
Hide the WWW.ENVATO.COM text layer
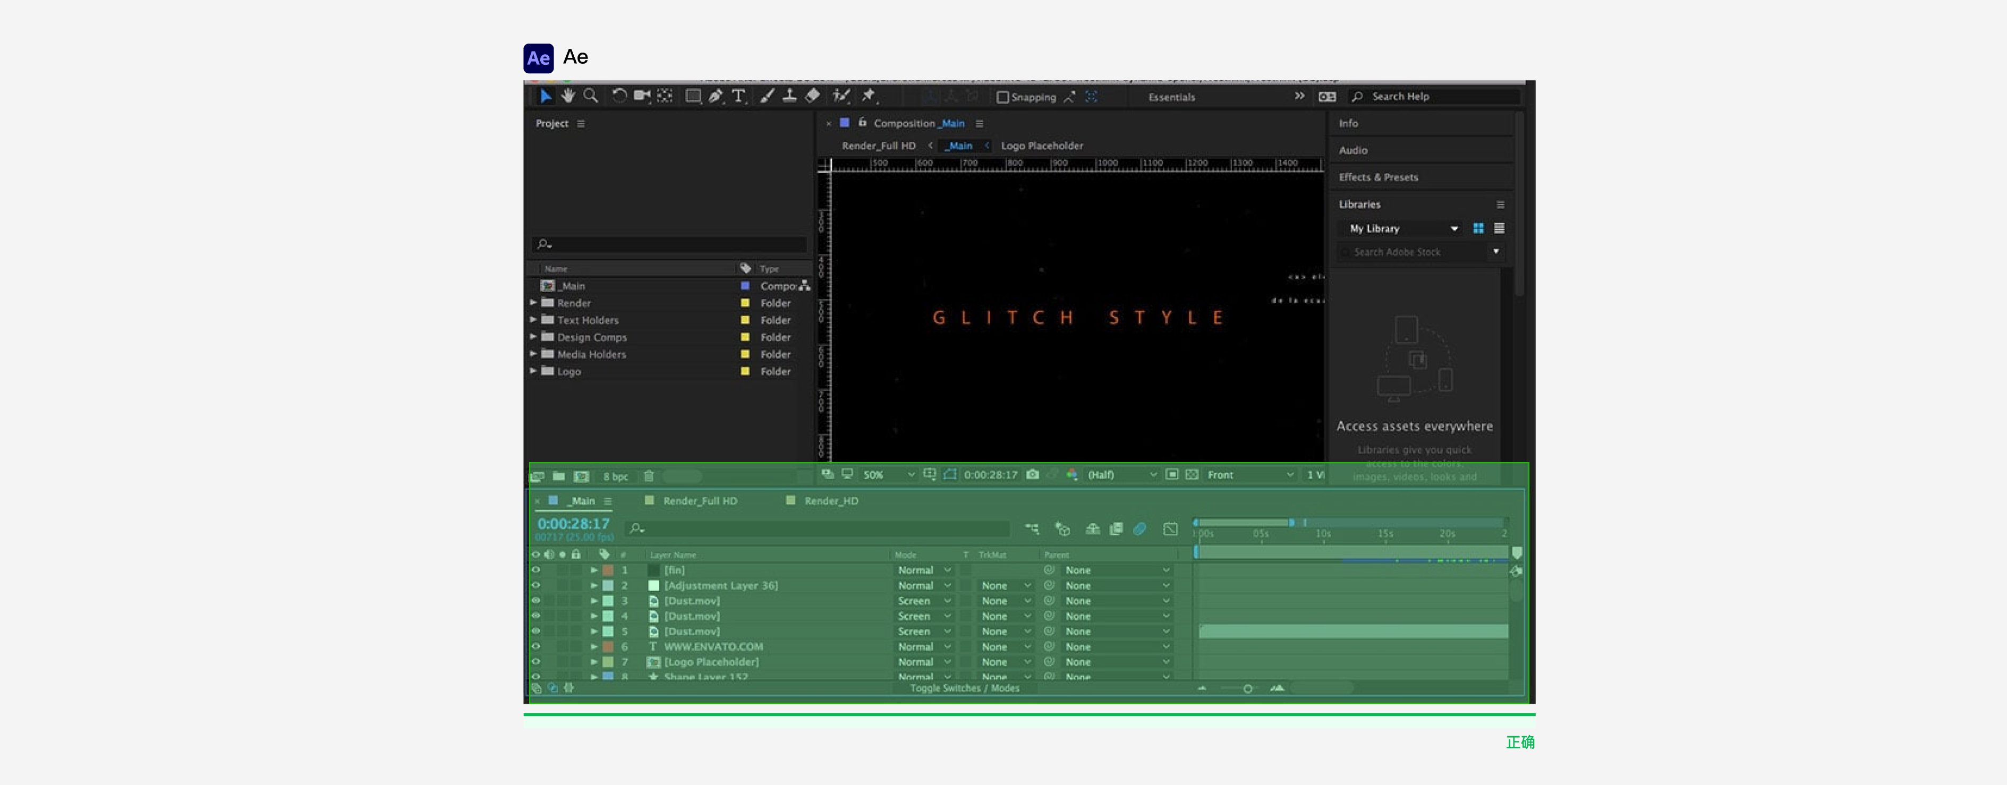pos(535,646)
